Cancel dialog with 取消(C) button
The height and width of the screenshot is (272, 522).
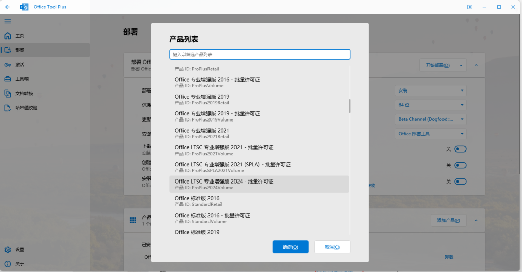(332, 247)
